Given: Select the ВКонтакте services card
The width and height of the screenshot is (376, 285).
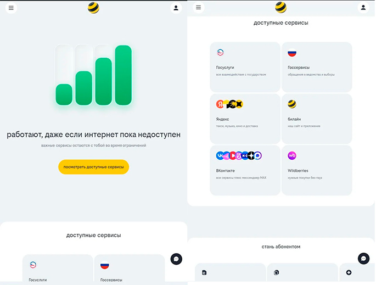Looking at the screenshot, I should click(x=245, y=170).
